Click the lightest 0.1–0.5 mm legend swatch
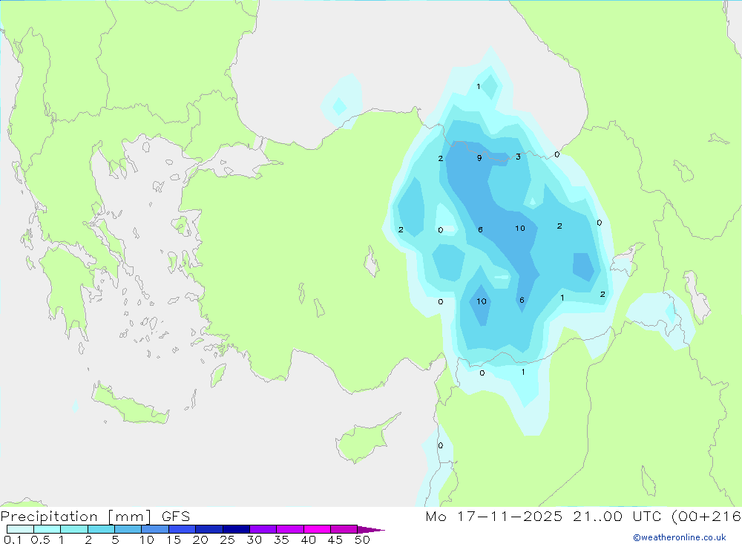 (20, 529)
